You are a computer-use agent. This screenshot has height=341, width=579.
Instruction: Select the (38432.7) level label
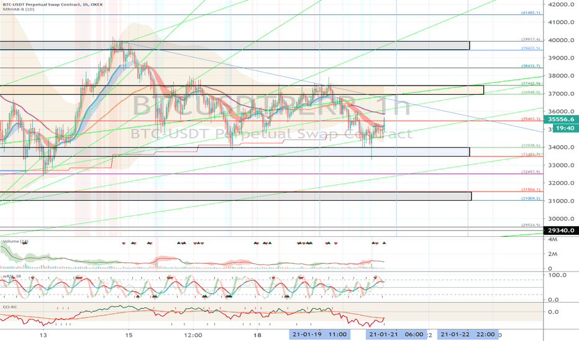(531, 66)
